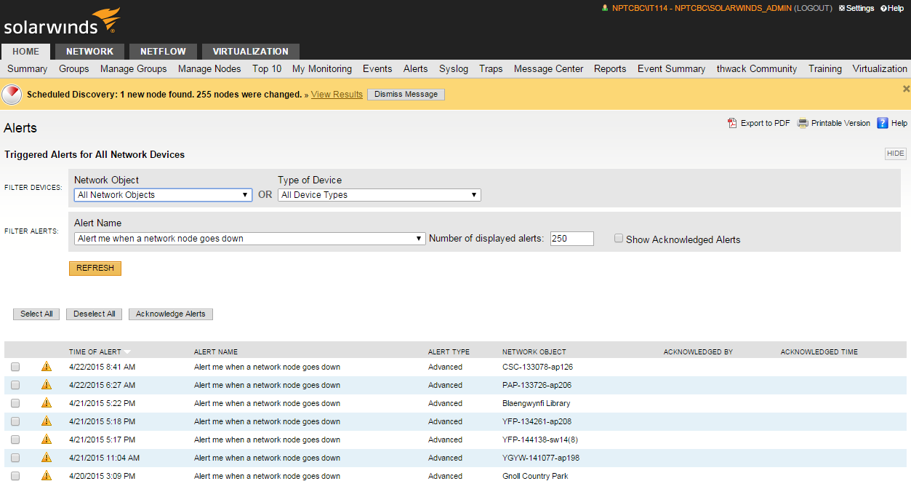Click warning icon for CSC-133078-ap126 alert
Image resolution: width=911 pixels, height=481 pixels.
[47, 366]
